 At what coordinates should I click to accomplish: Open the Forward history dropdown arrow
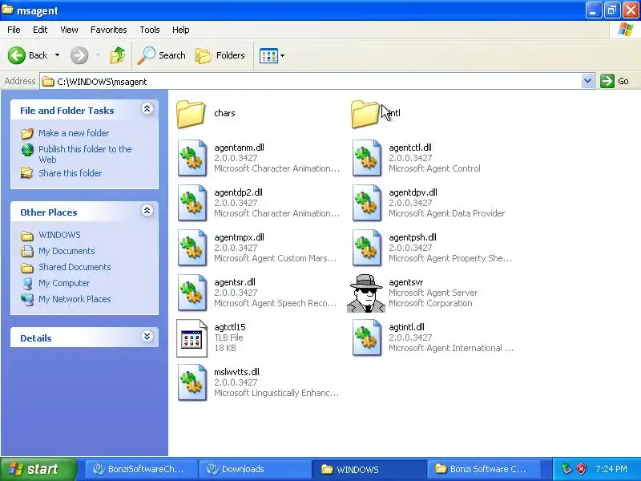click(x=98, y=55)
